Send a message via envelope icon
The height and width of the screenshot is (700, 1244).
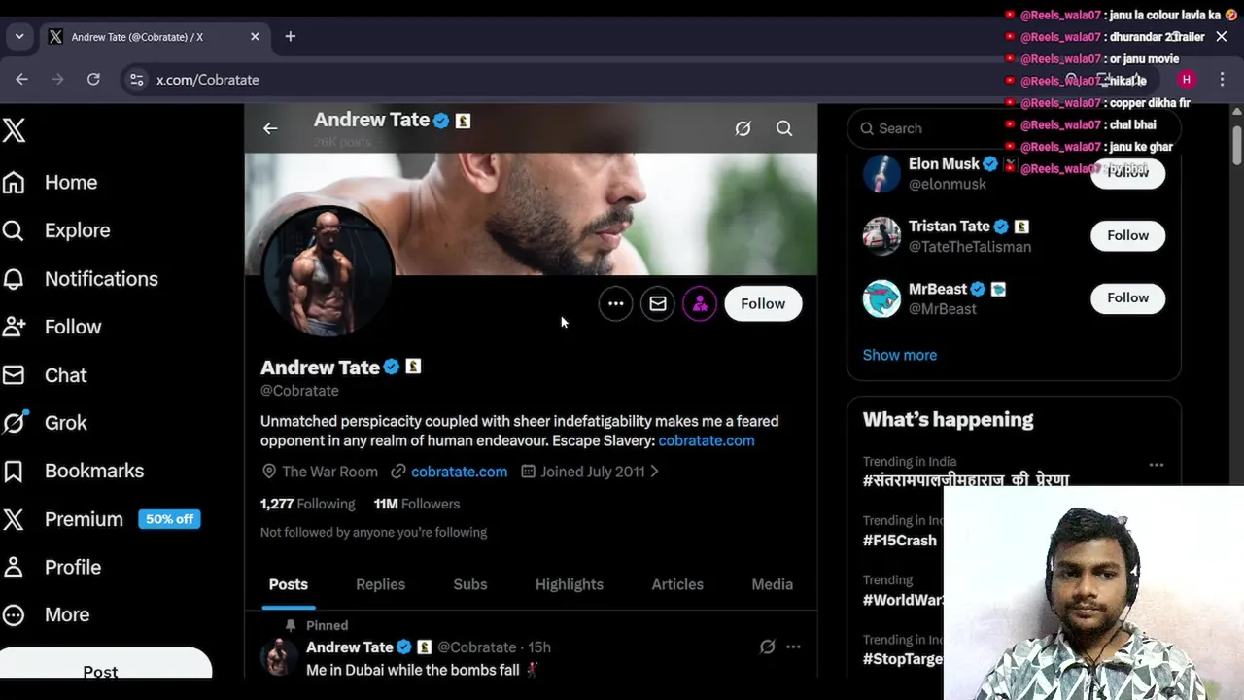[658, 303]
